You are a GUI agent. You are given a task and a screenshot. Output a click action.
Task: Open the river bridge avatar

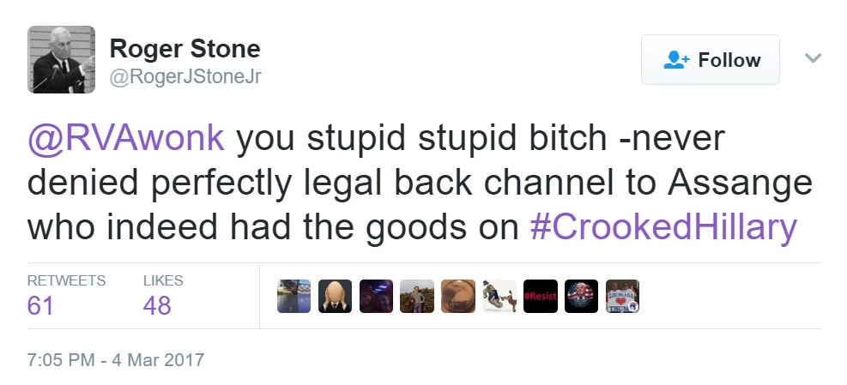(x=293, y=296)
